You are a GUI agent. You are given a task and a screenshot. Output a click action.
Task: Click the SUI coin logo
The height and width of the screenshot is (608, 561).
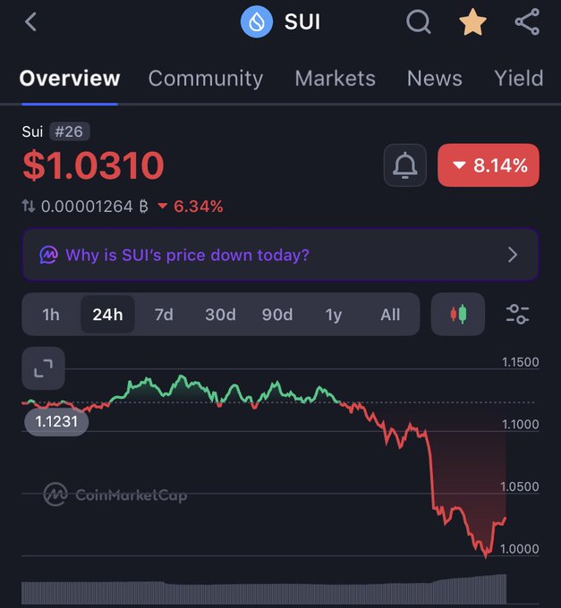click(257, 22)
